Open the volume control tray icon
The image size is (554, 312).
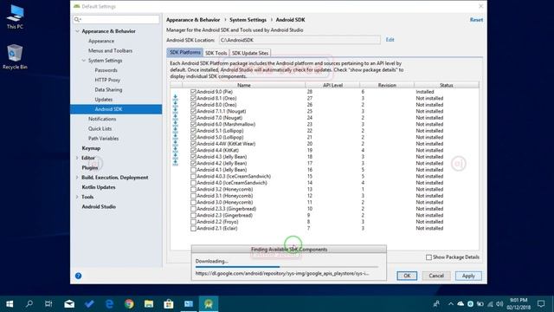tap(499, 304)
